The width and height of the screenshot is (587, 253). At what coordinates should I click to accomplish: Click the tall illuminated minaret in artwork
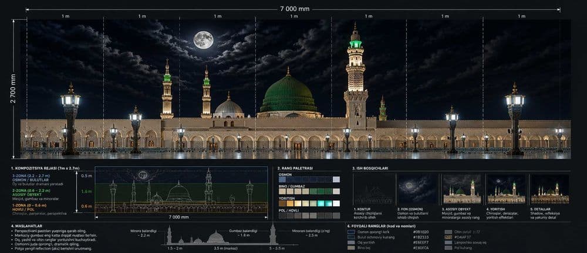click(x=356, y=77)
